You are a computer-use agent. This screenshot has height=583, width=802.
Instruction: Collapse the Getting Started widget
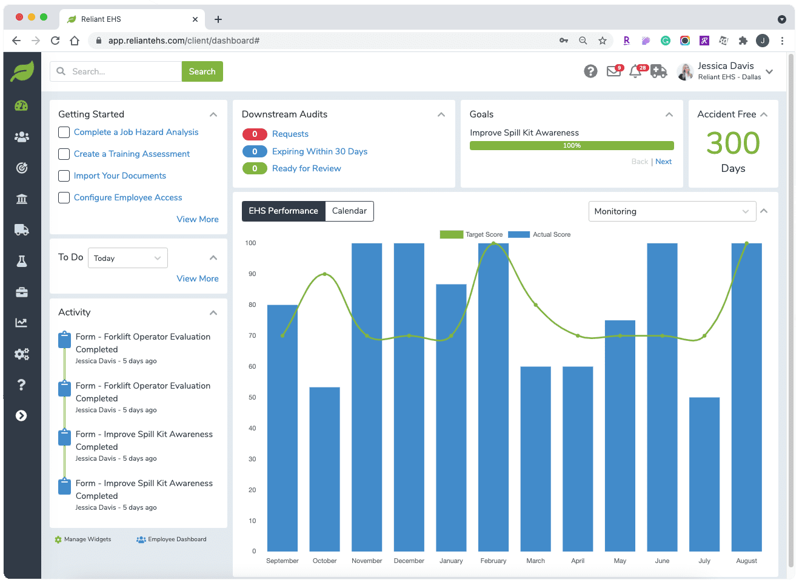pos(213,114)
